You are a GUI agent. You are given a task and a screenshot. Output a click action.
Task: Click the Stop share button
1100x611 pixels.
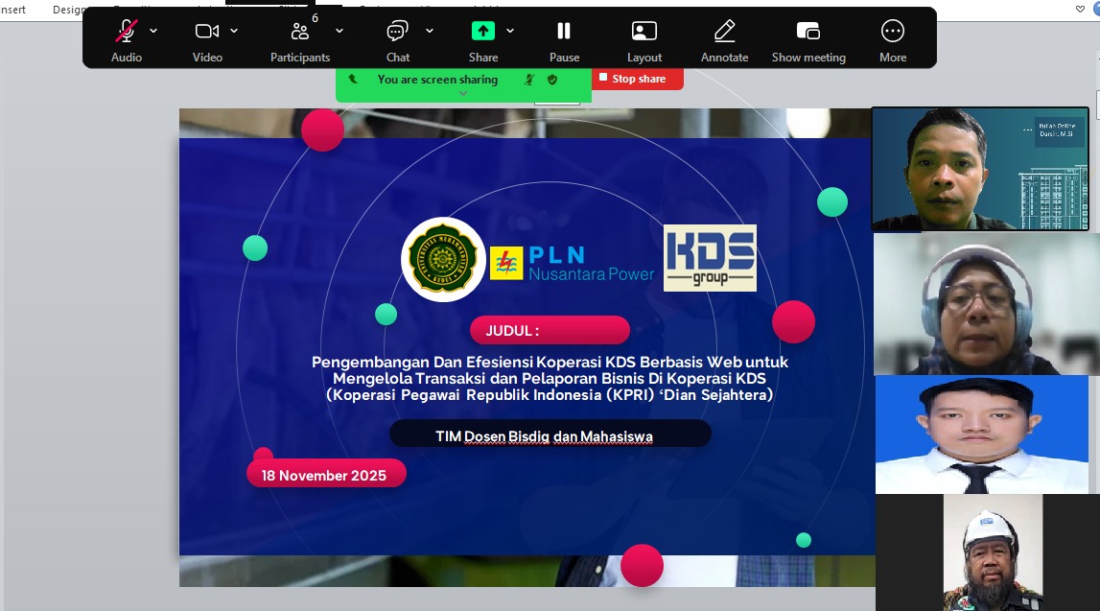[x=637, y=79]
